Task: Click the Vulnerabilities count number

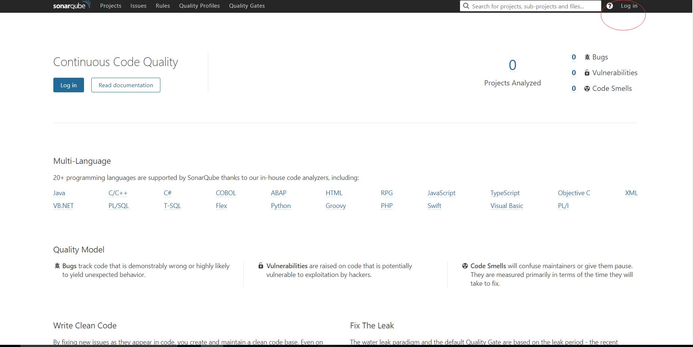Action: 574,73
